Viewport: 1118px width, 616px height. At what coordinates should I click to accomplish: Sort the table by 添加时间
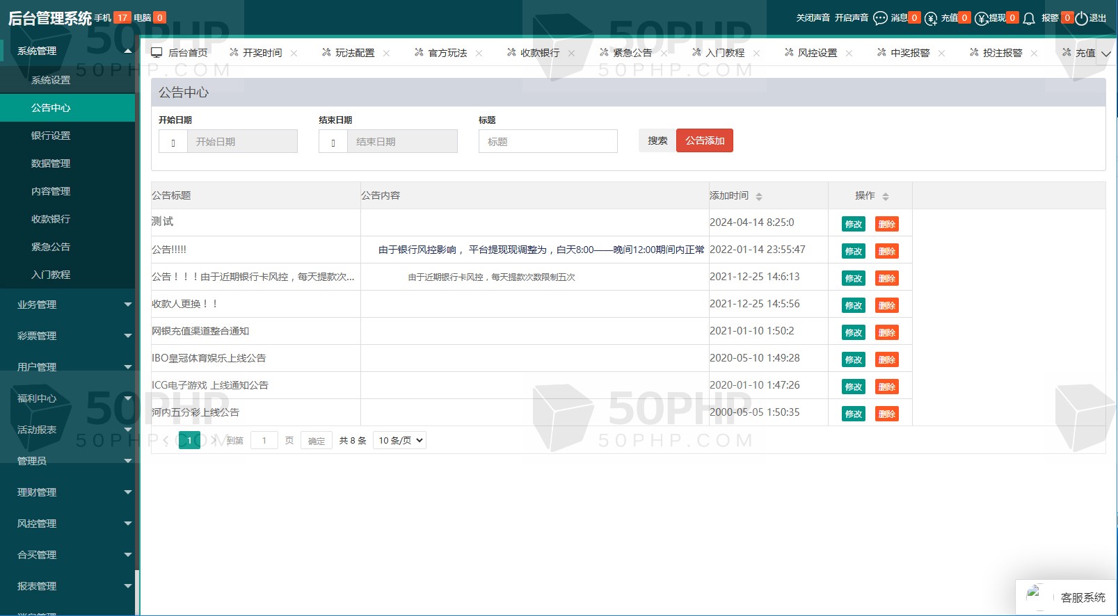click(758, 196)
